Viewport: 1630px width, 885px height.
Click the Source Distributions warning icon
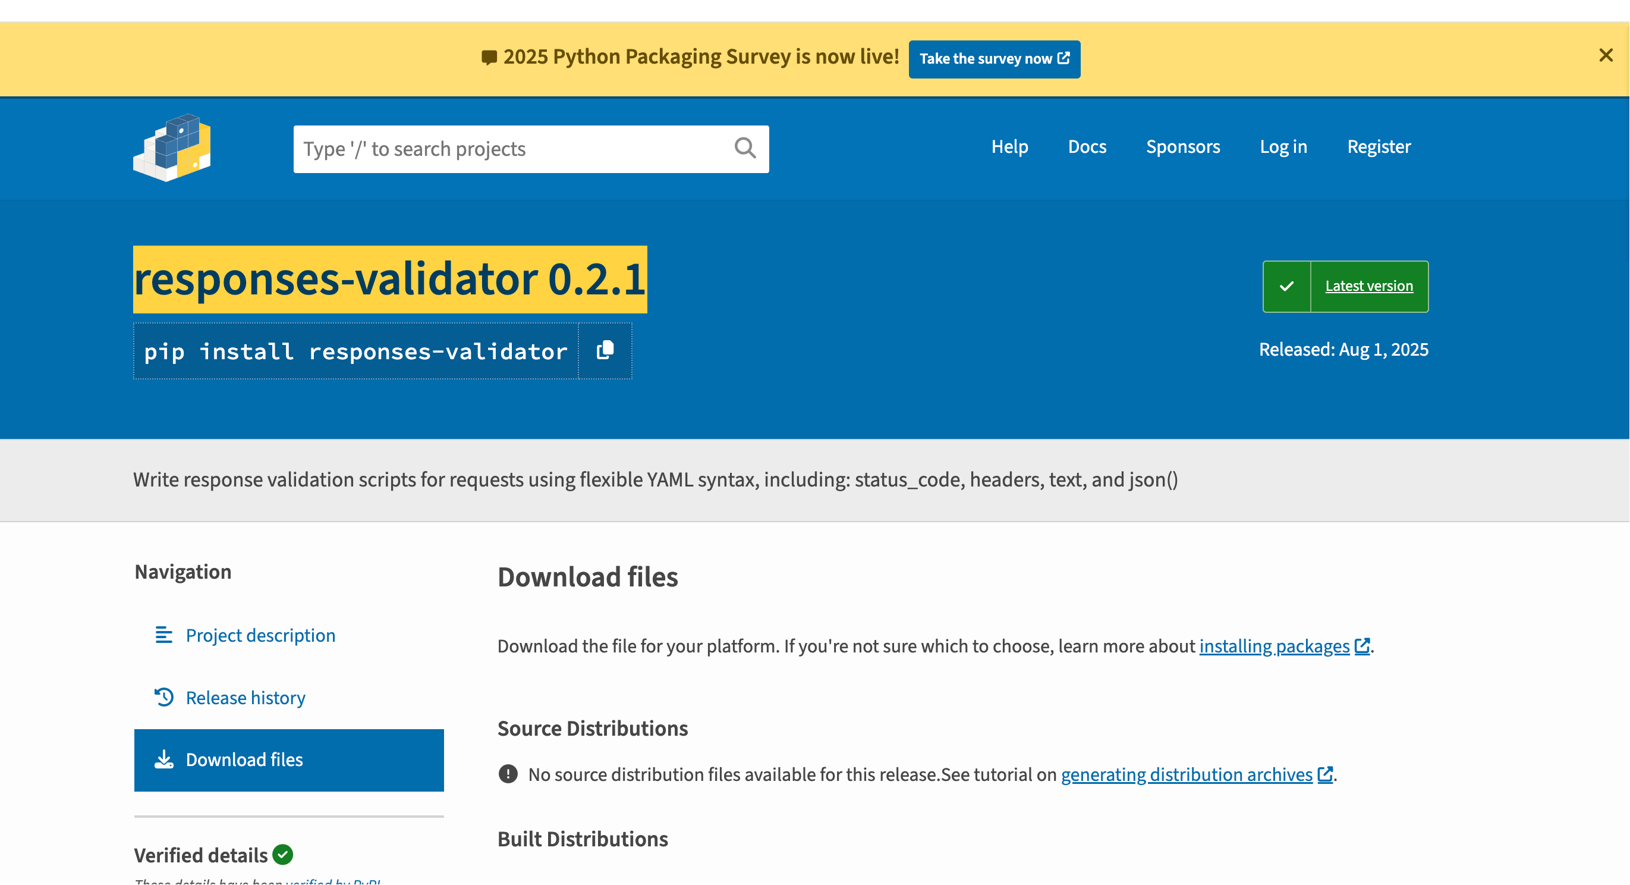pyautogui.click(x=508, y=774)
